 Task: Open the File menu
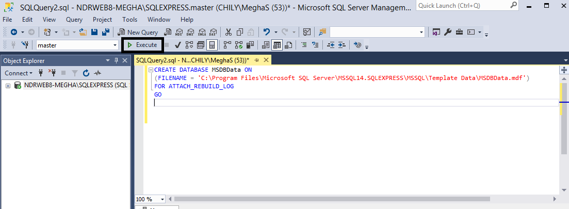[x=7, y=20]
